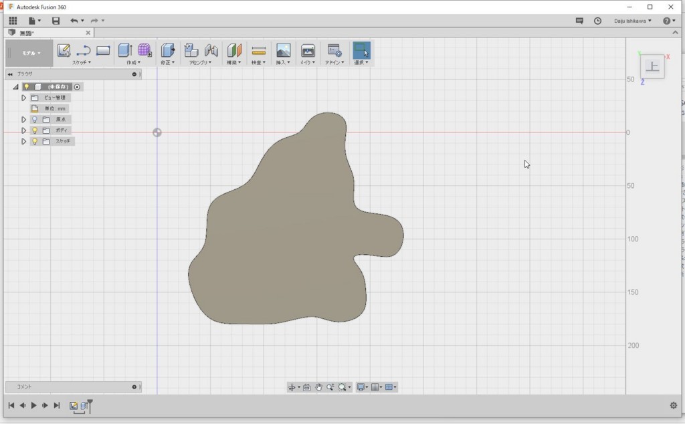Expand the ボディ folder
Viewport: 685px width, 424px height.
(23, 130)
